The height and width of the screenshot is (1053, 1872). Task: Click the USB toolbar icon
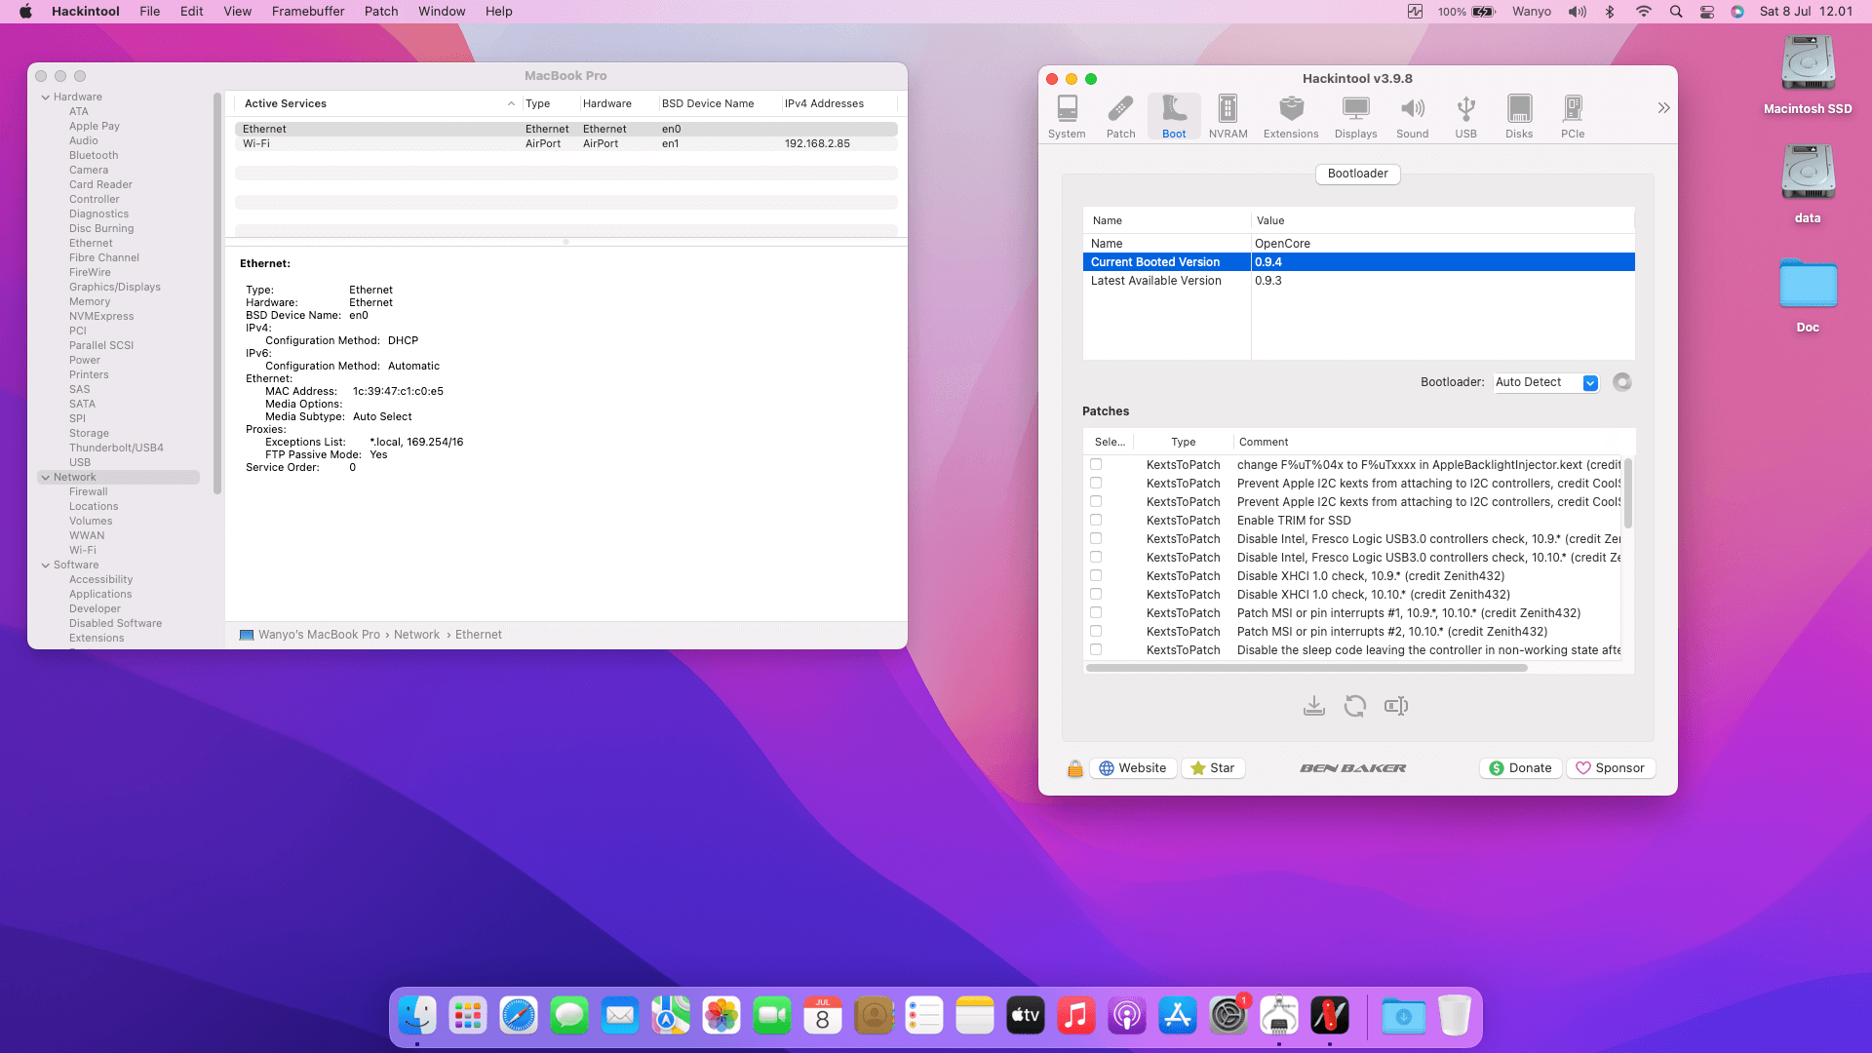(1465, 116)
